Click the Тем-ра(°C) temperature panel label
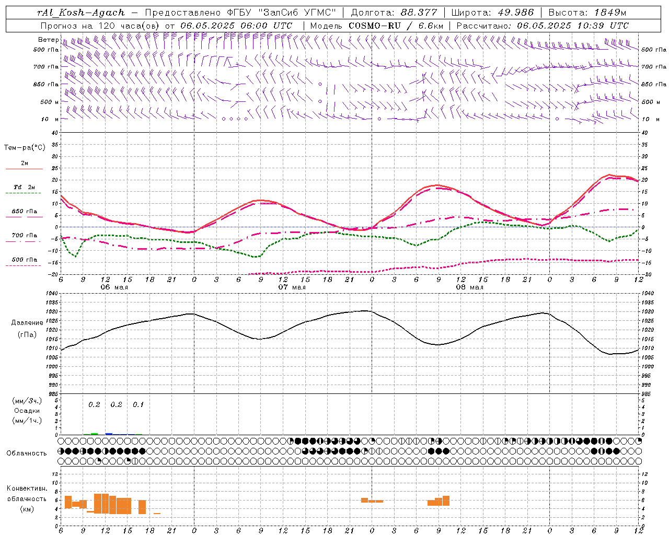 pos(25,148)
